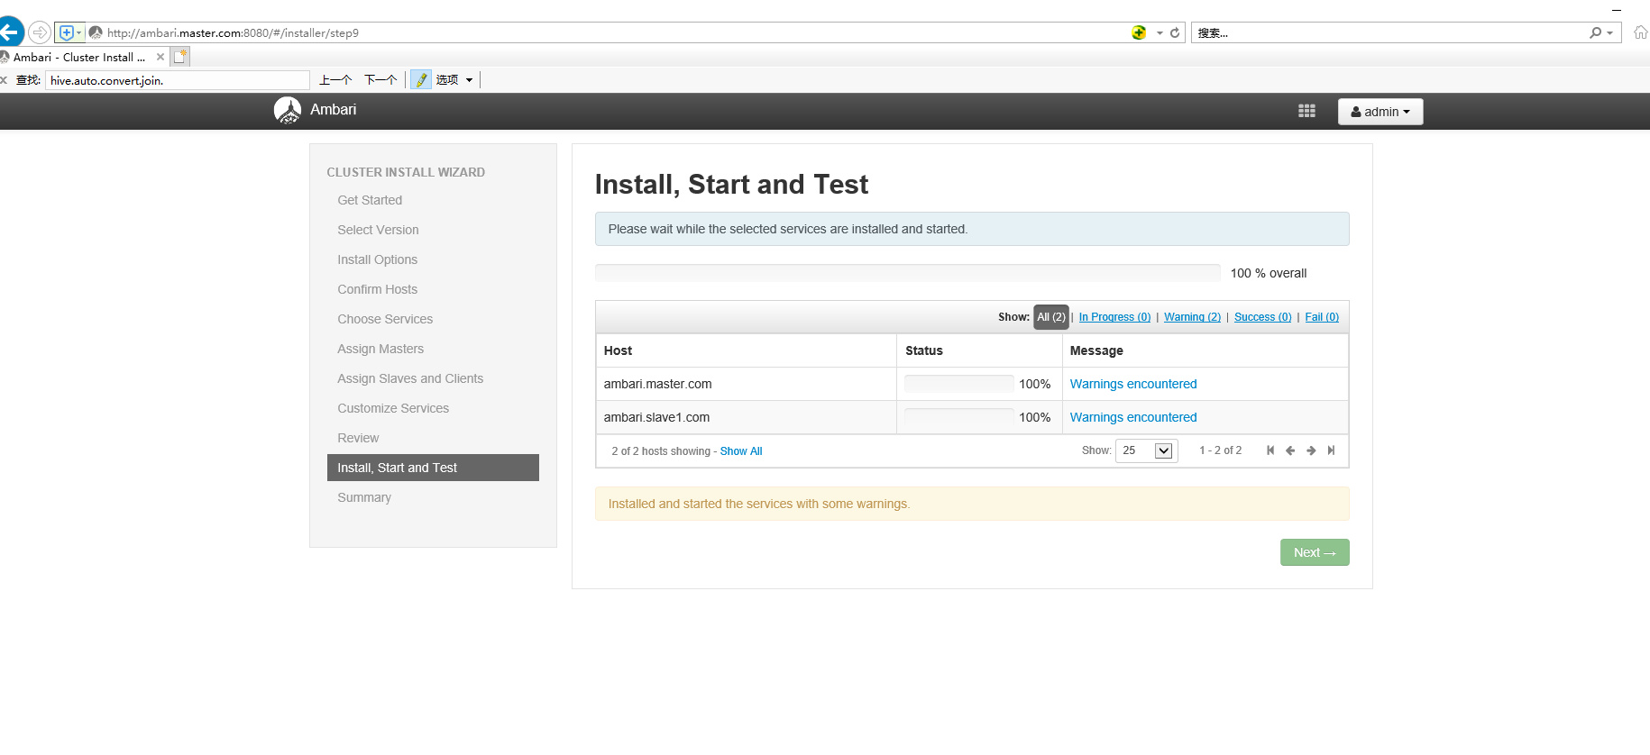Click the compatibility view icon in address bar
The image size is (1650, 755).
(1139, 32)
